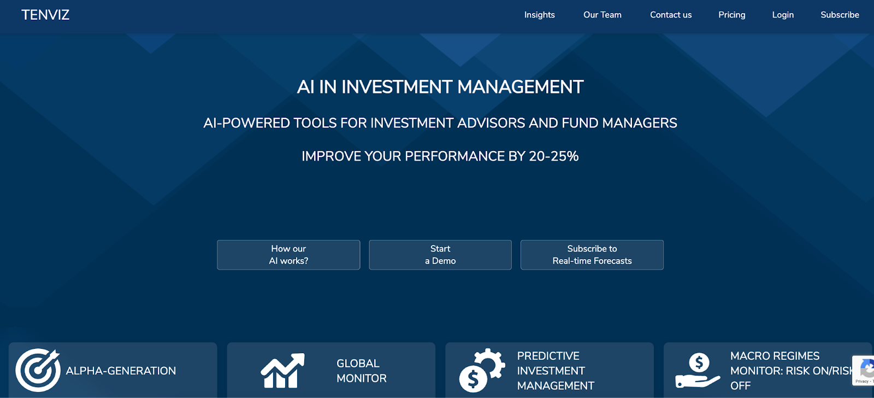This screenshot has width=874, height=398.
Task: Open the Login page
Action: [782, 15]
